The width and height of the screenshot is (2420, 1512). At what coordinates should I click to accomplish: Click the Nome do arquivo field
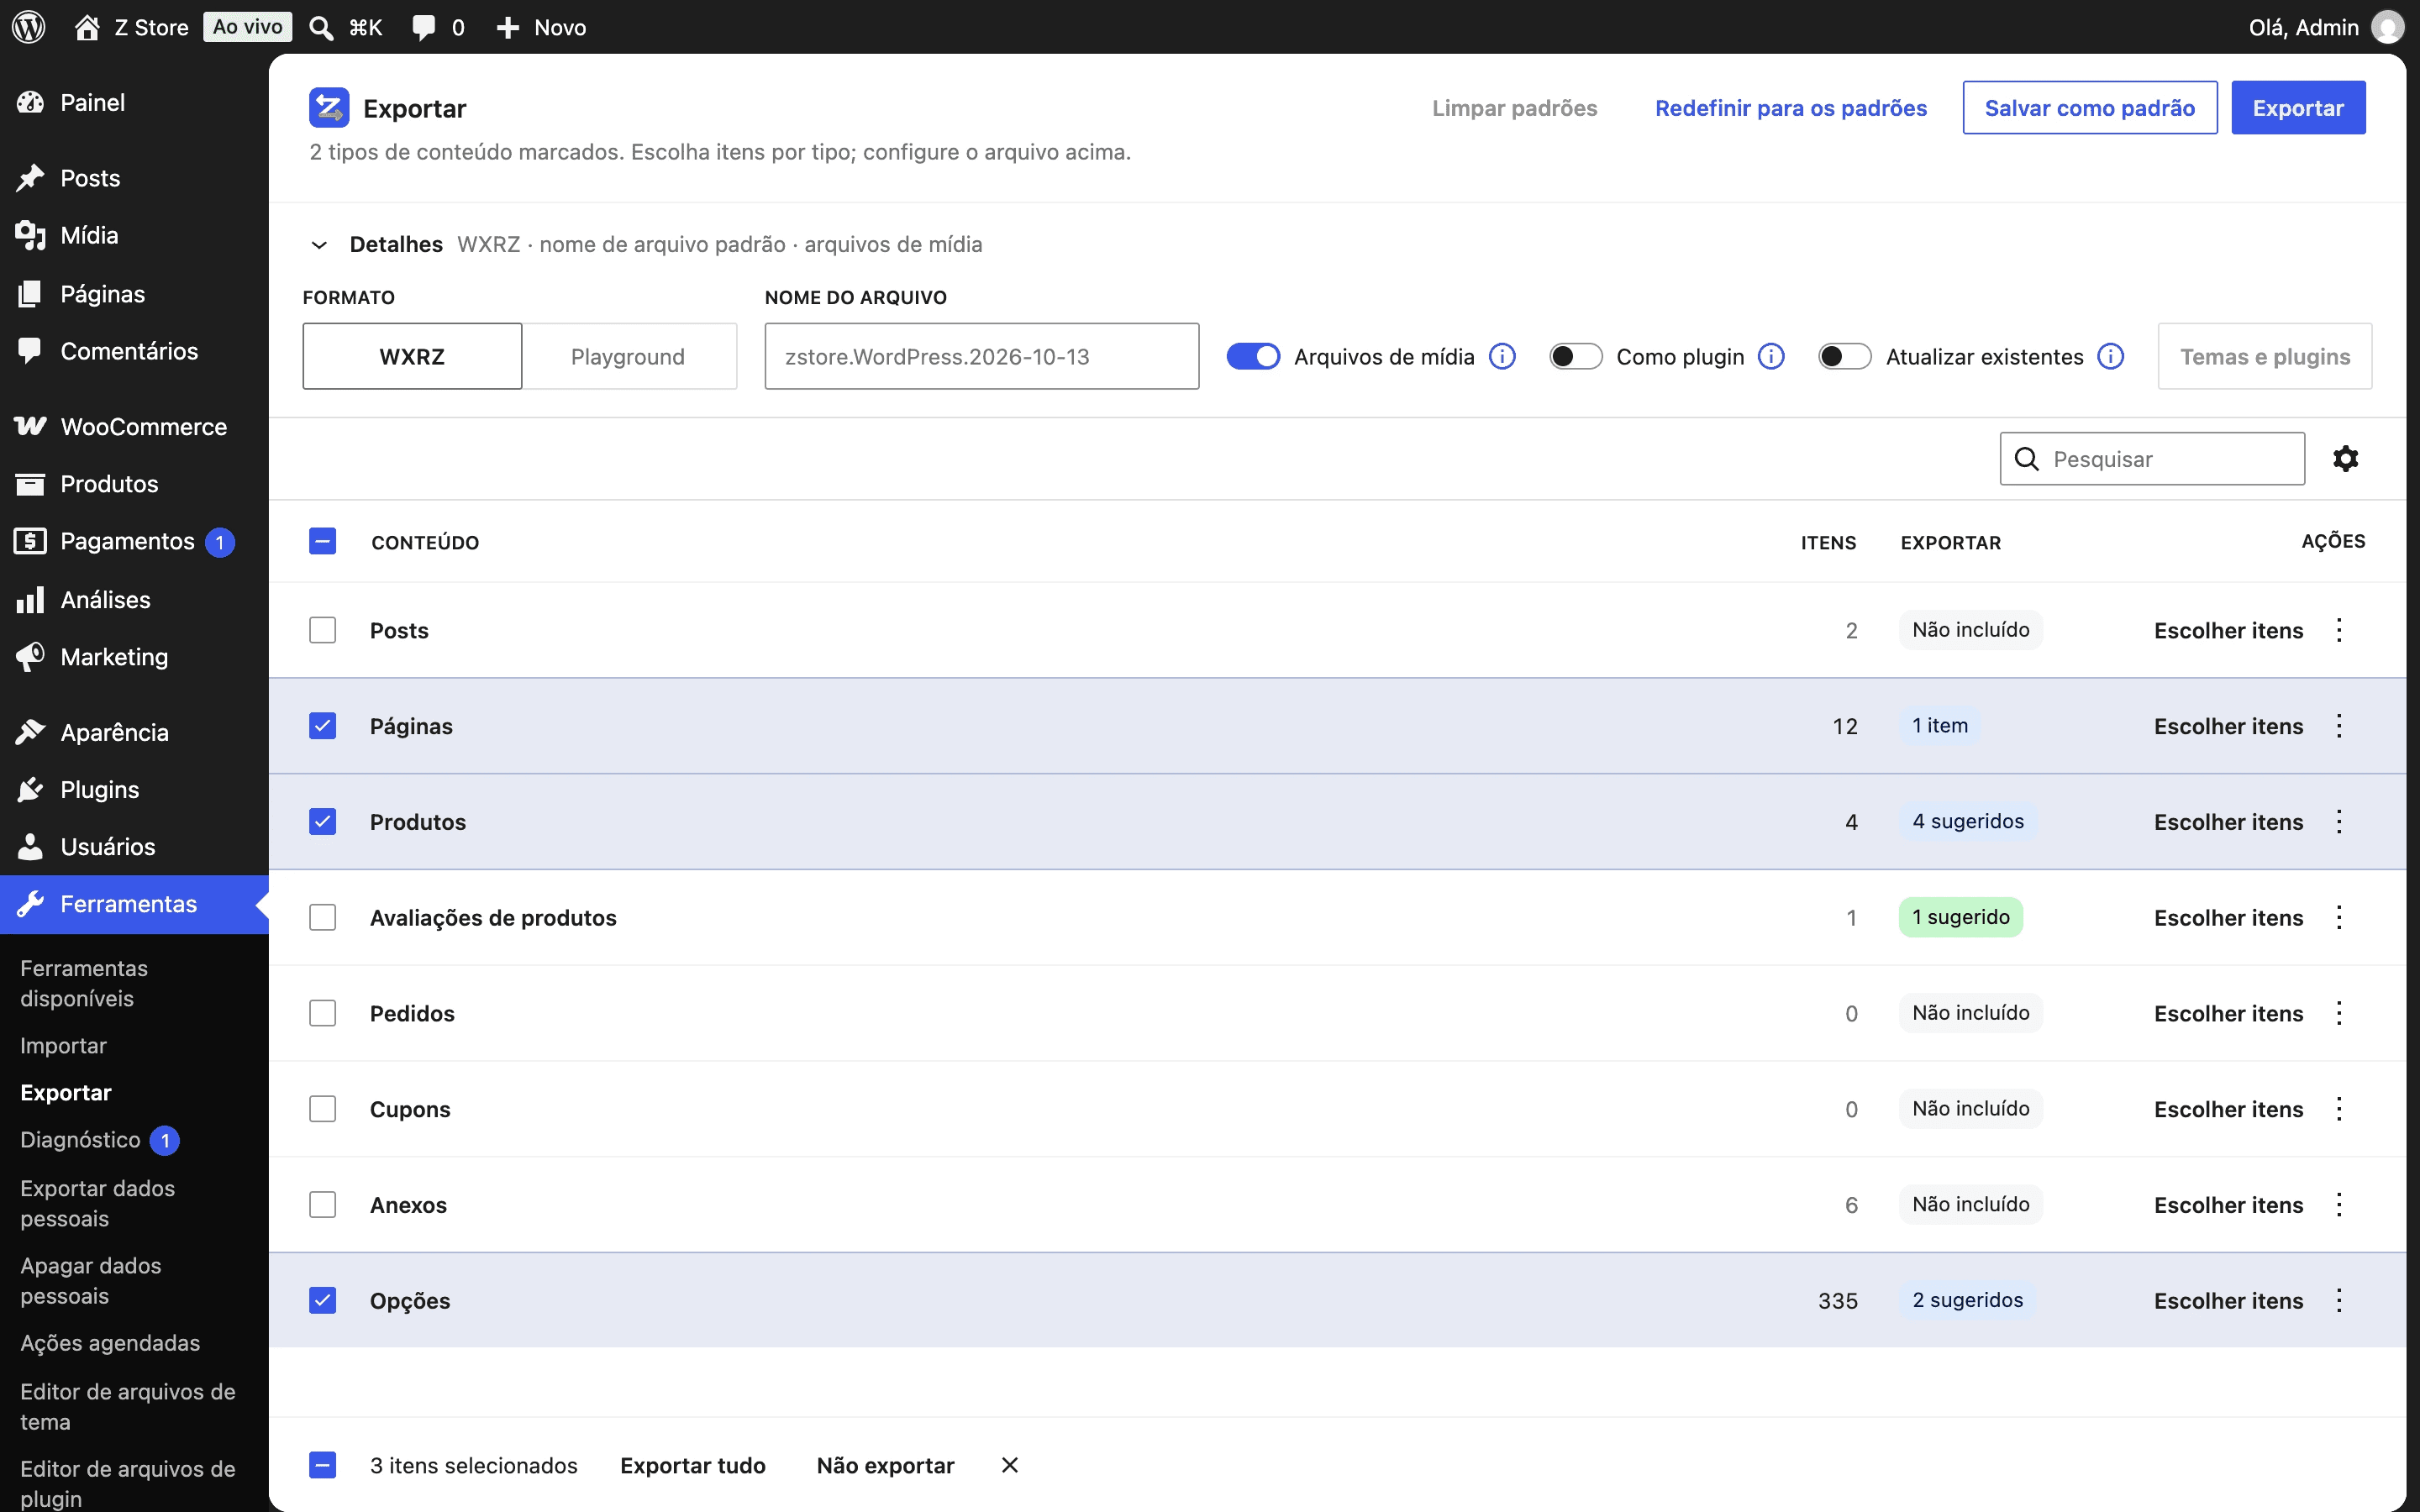pos(981,356)
